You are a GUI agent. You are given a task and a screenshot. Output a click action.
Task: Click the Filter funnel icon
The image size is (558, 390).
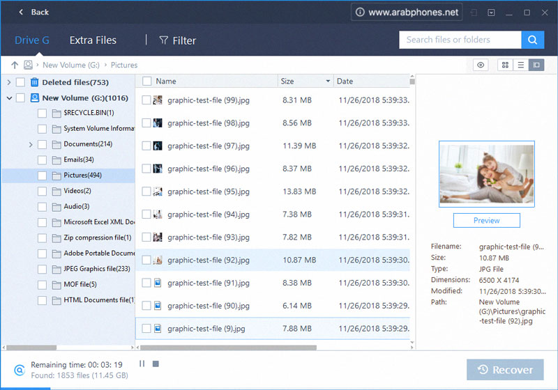point(163,40)
